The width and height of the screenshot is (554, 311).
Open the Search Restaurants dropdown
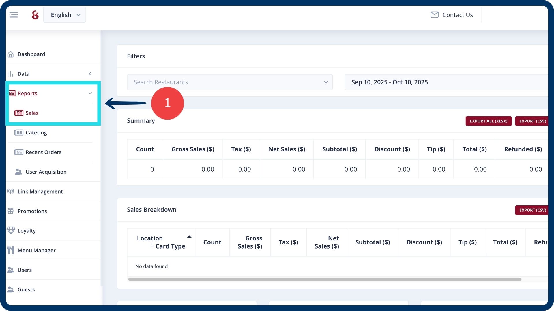(x=230, y=82)
